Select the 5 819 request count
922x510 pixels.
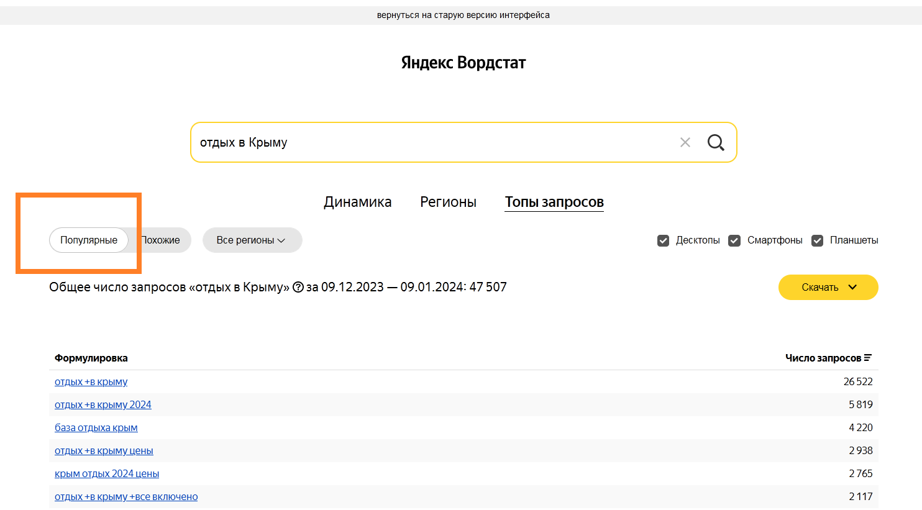coord(860,404)
